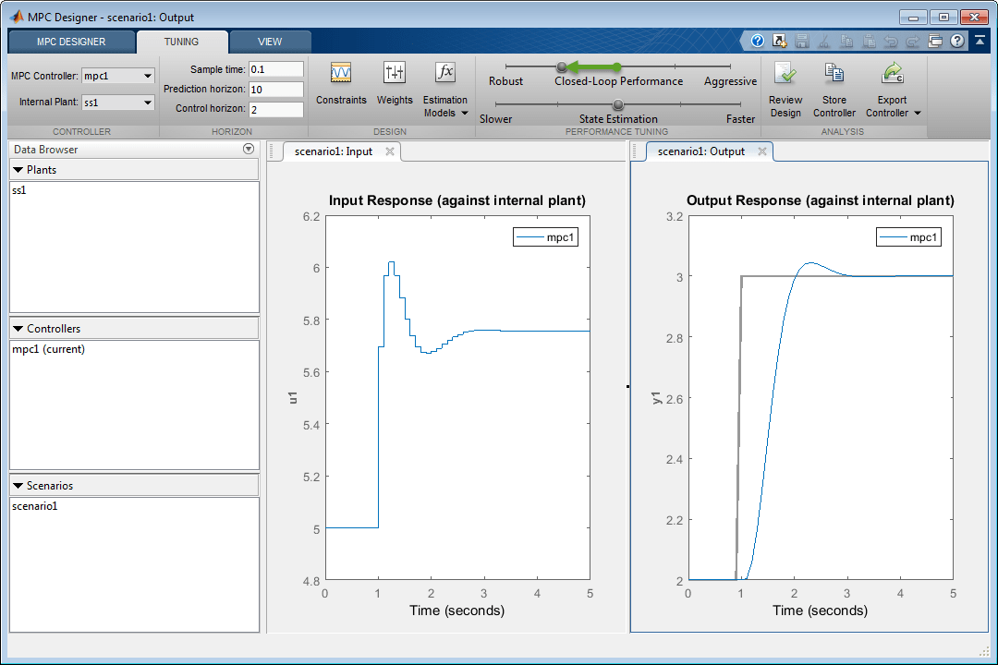
Task: Run Review Design analysis
Action: click(785, 89)
